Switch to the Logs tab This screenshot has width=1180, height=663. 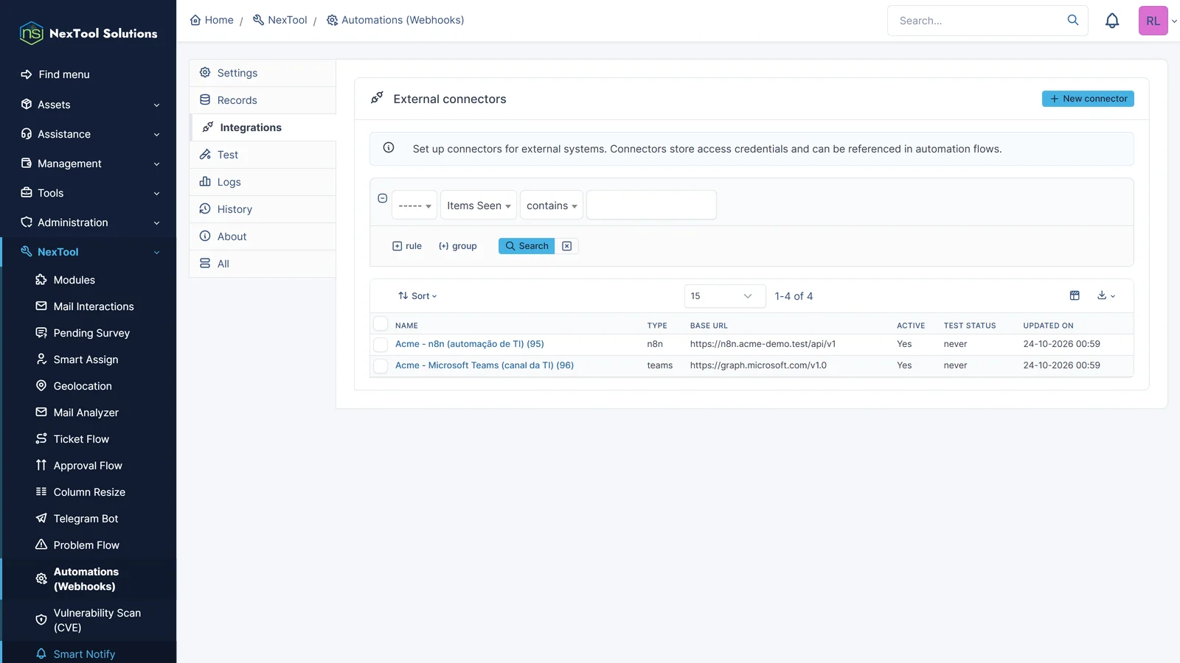tap(263, 182)
